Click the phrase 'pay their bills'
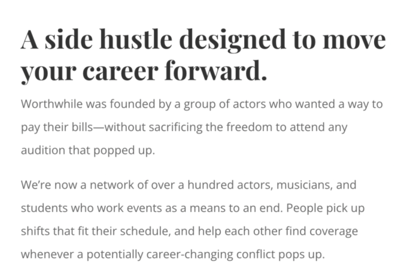The image size is (407, 278). [x=55, y=128]
